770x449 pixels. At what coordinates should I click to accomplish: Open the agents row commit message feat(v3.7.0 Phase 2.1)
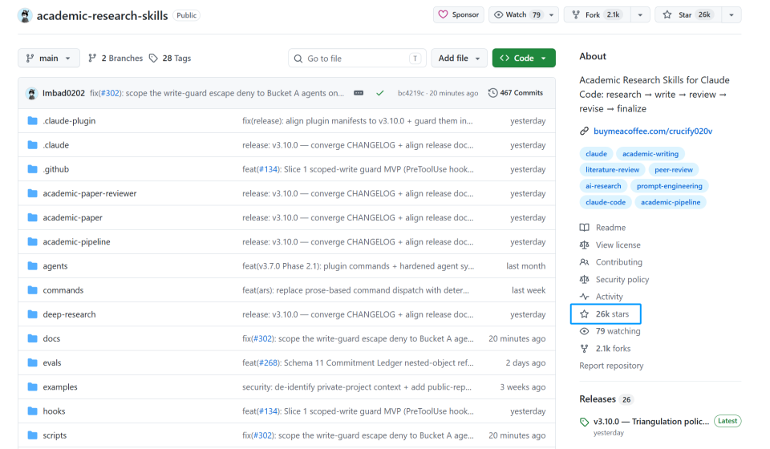pyautogui.click(x=358, y=266)
